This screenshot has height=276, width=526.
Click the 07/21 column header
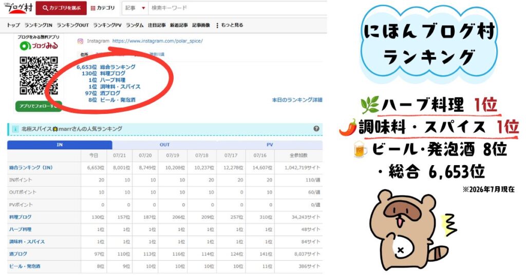coord(119,155)
